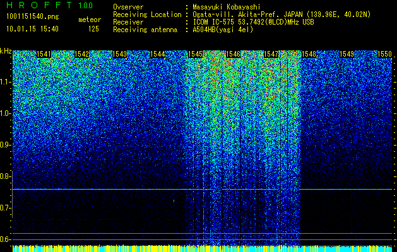Click the 1548 time marker
The height and width of the screenshot is (252, 397).
[x=309, y=54]
